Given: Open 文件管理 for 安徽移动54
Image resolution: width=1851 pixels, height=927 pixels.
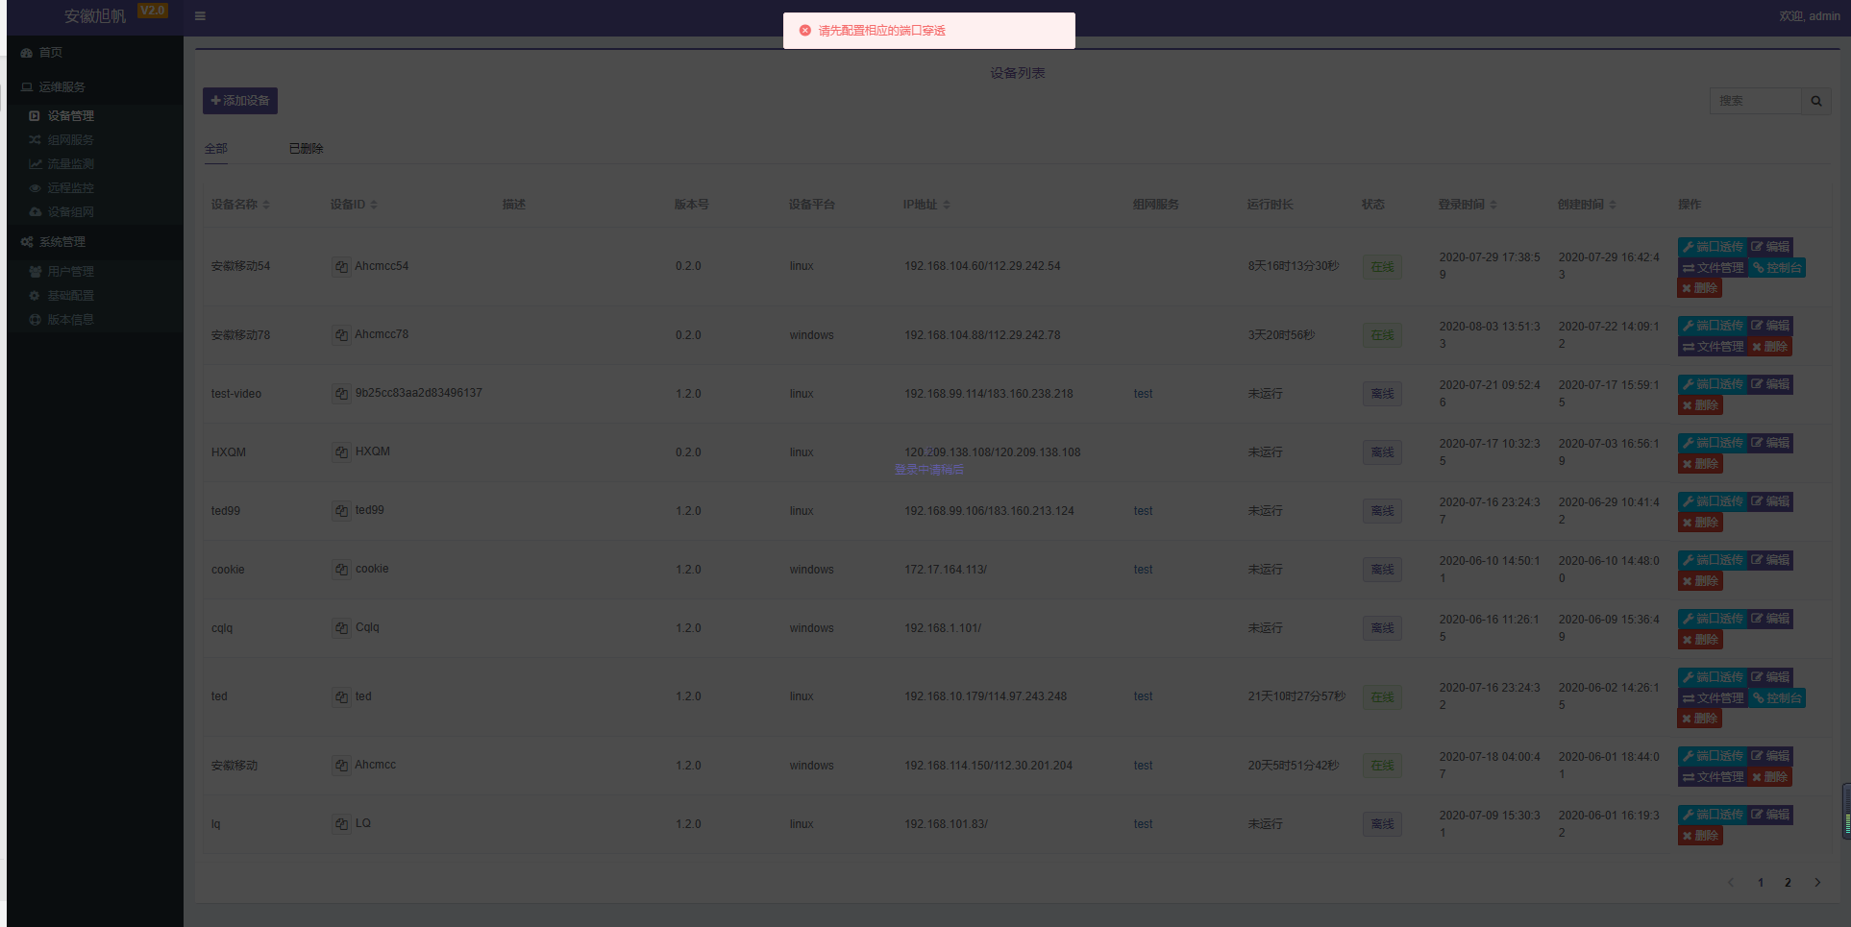Looking at the screenshot, I should [x=1713, y=268].
